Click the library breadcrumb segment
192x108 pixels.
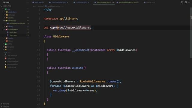[x=40, y=6]
